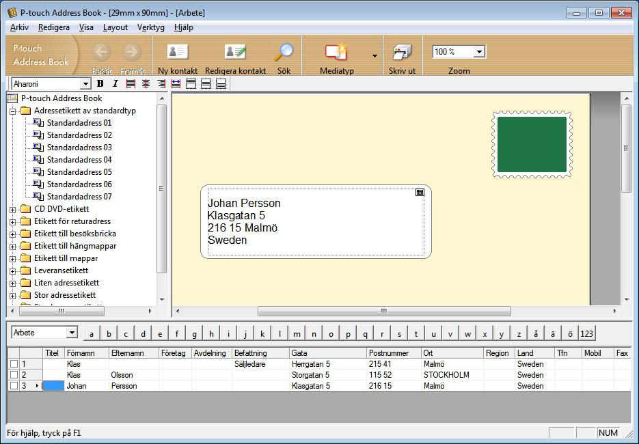Expand the CD DVD-etikett folder
This screenshot has width=639, height=444.
click(12, 210)
